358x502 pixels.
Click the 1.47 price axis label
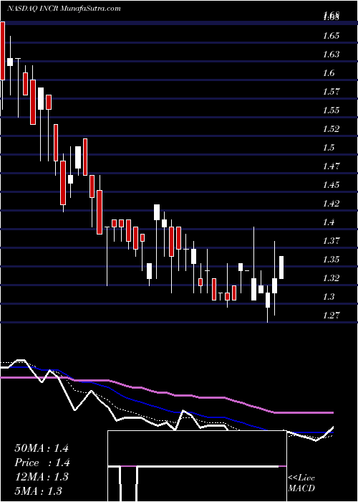(x=331, y=166)
